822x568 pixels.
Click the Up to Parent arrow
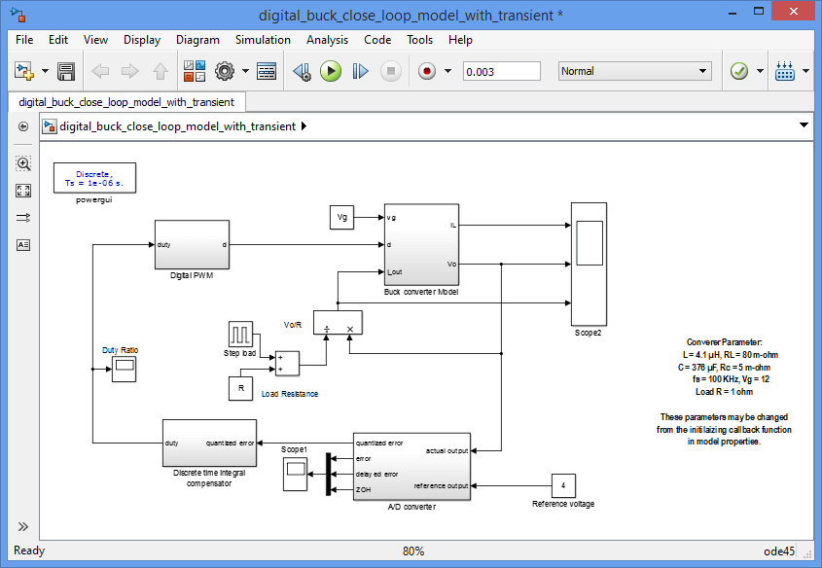click(x=161, y=71)
